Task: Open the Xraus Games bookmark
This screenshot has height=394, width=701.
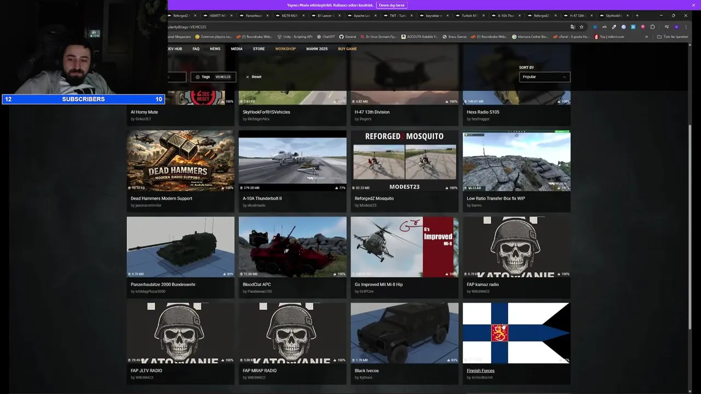Action: (x=455, y=37)
